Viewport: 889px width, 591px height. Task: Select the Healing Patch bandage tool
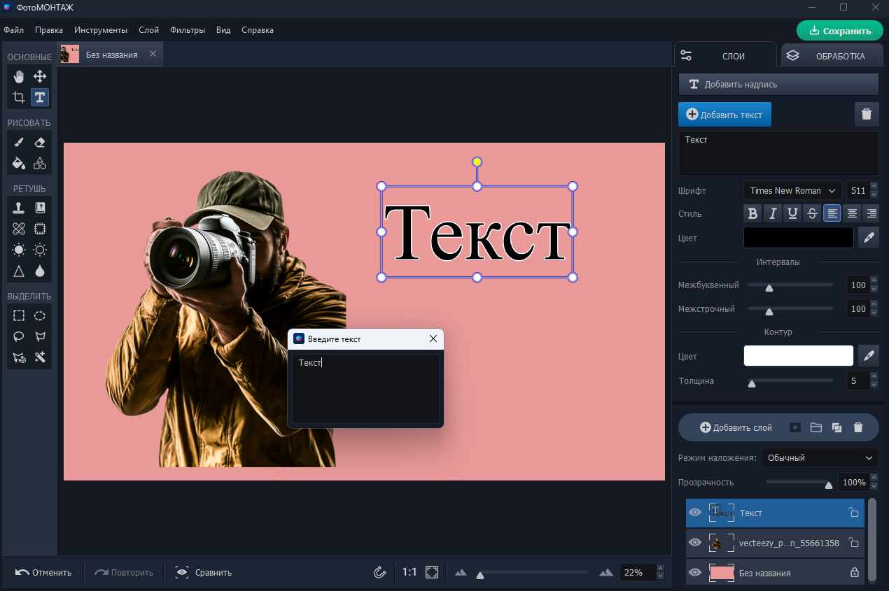tap(19, 229)
